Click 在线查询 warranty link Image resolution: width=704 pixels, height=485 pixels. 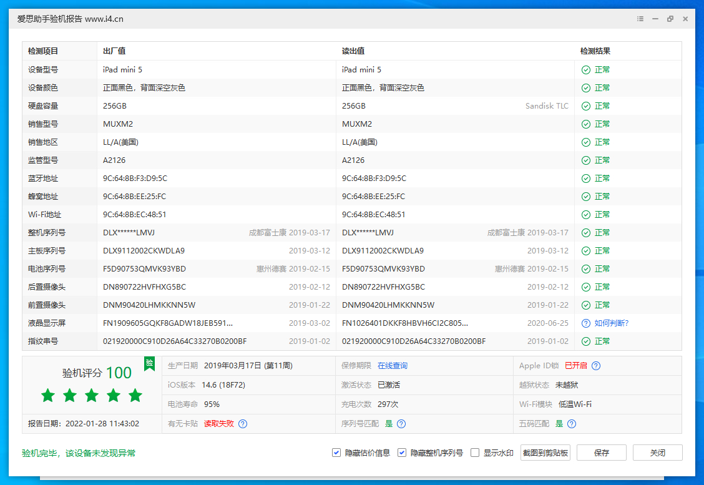click(392, 366)
